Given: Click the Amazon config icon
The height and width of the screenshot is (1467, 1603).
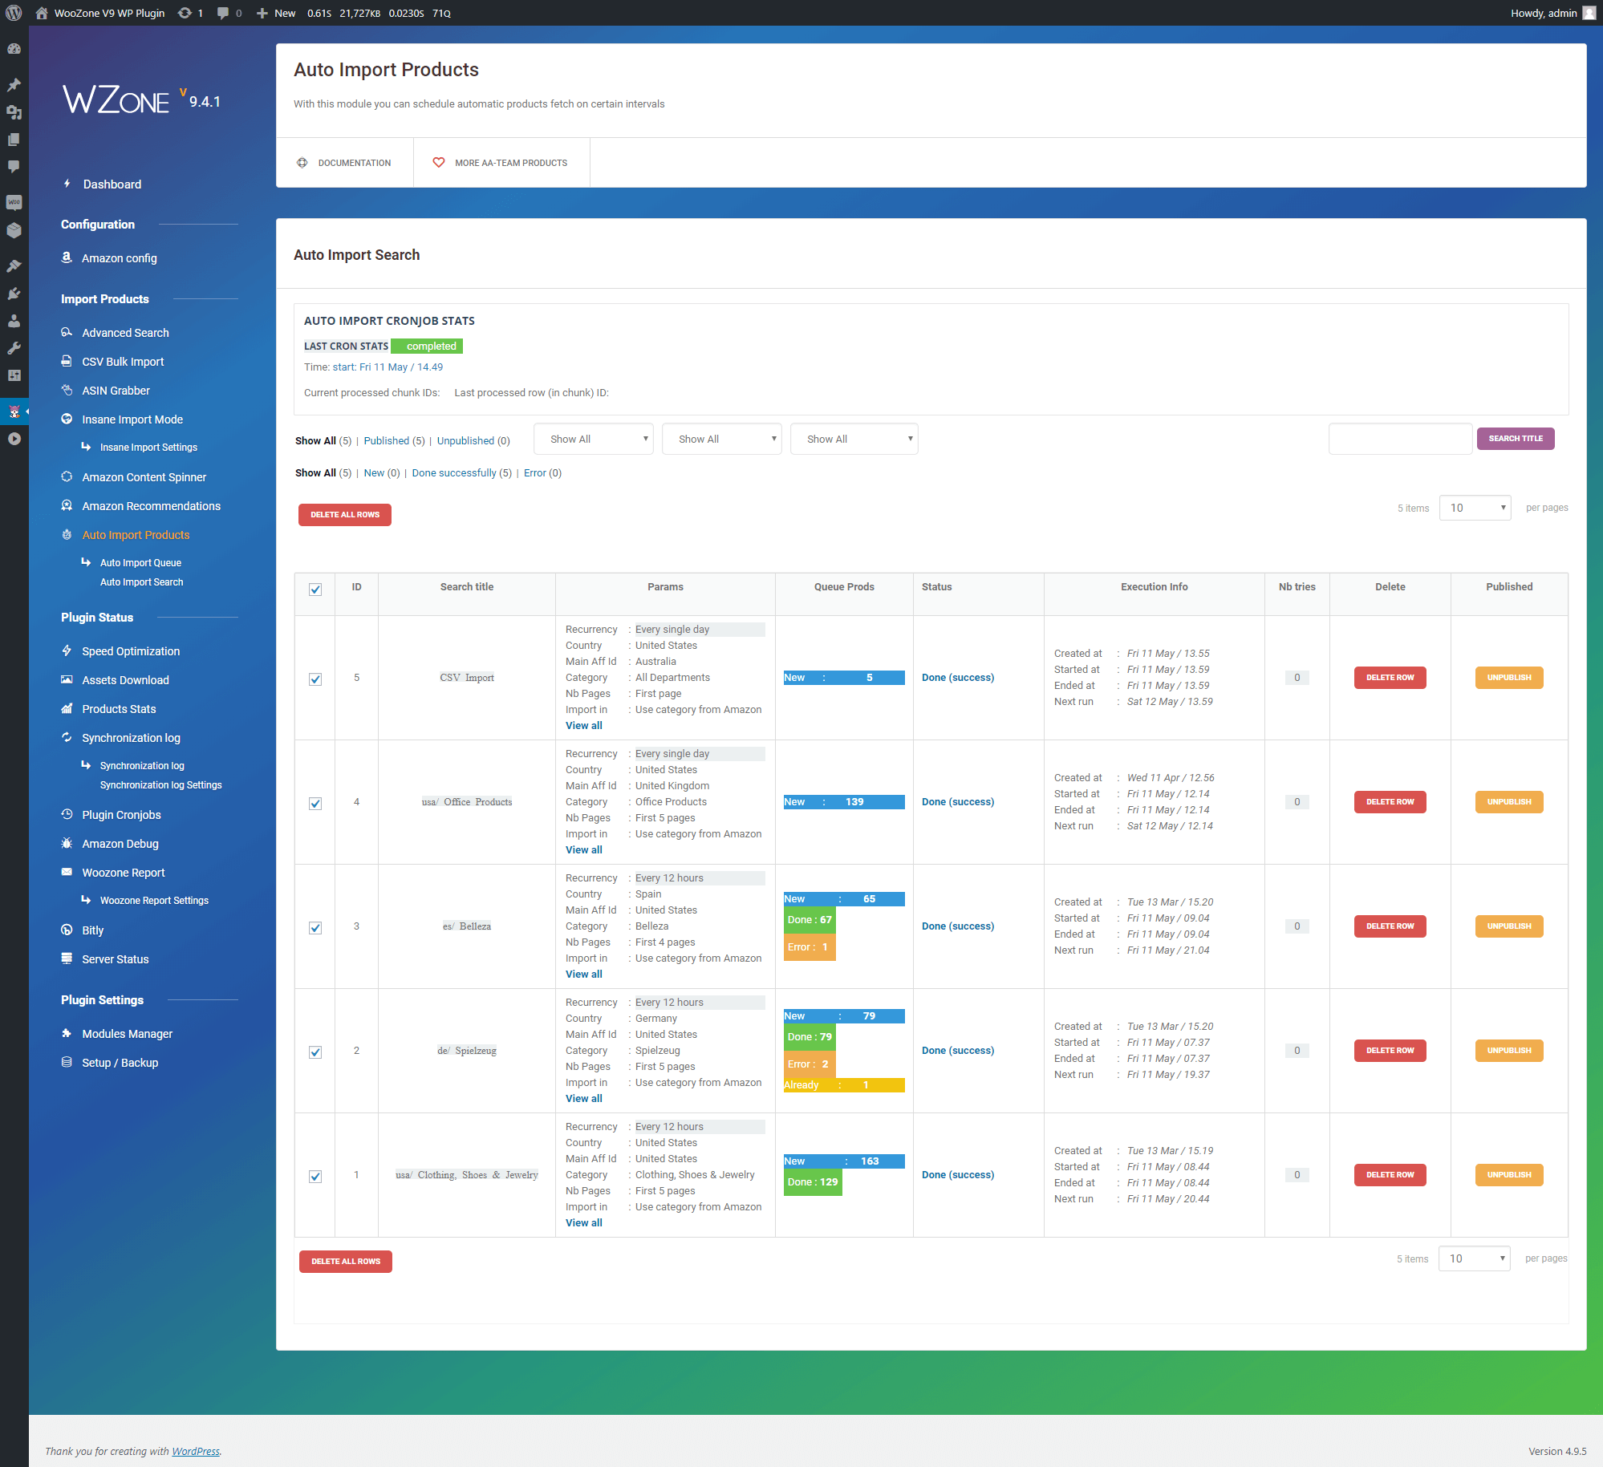Looking at the screenshot, I should tap(67, 257).
